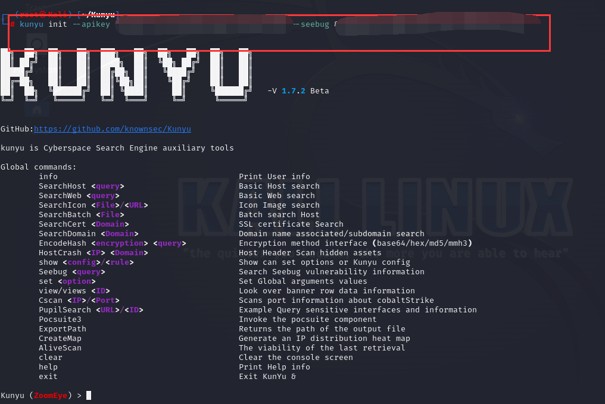
Task: Click the CreateMap heat map command
Action: point(60,338)
